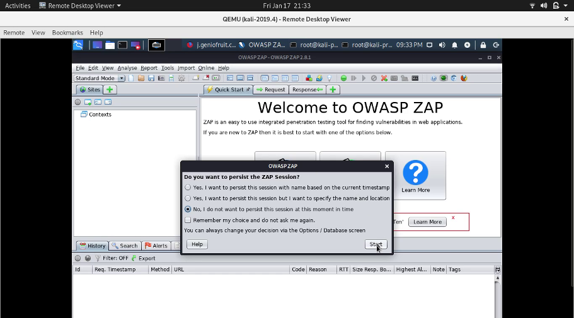
Task: Open Options via the gear toolbar icon
Action: (181, 78)
